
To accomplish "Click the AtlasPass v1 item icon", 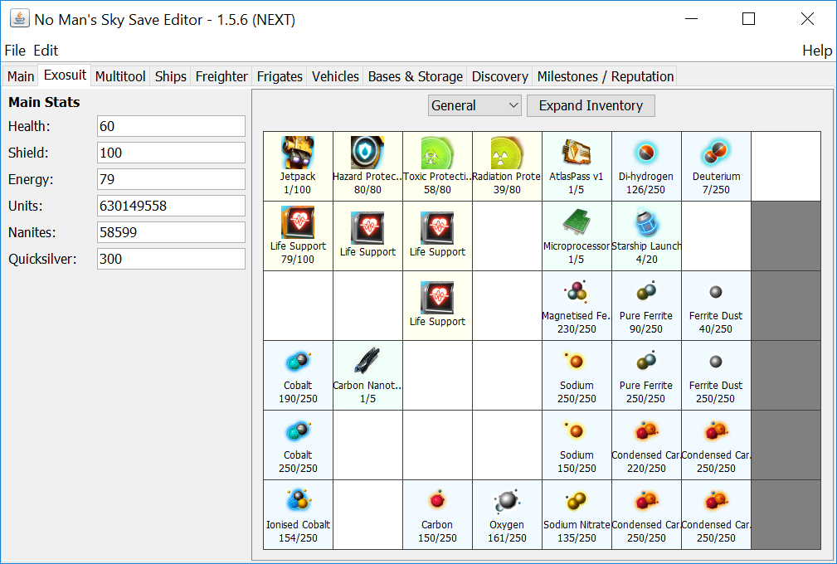I will (577, 153).
